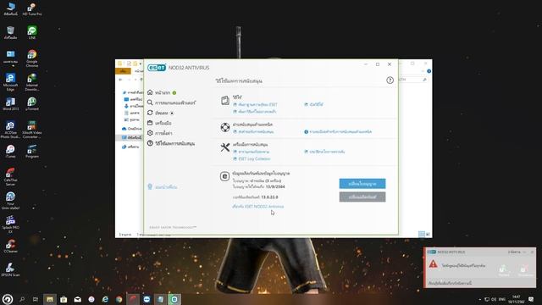The width and height of the screenshot is (542, 305).
Task: Open the uTorrent desktop shortcut
Action: [32, 103]
